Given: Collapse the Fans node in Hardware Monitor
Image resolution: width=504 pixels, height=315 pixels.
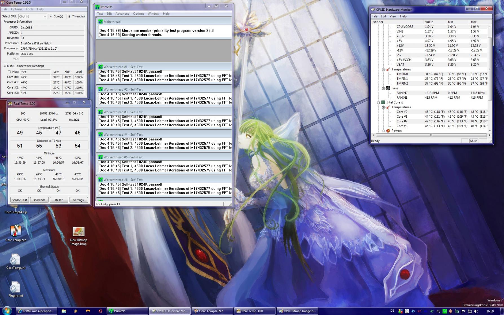Looking at the screenshot, I should pyautogui.click(x=383, y=88).
